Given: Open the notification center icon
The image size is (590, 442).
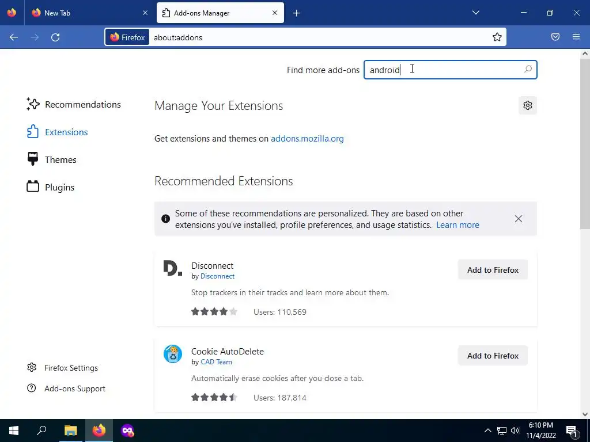Looking at the screenshot, I should pyautogui.click(x=572, y=430).
